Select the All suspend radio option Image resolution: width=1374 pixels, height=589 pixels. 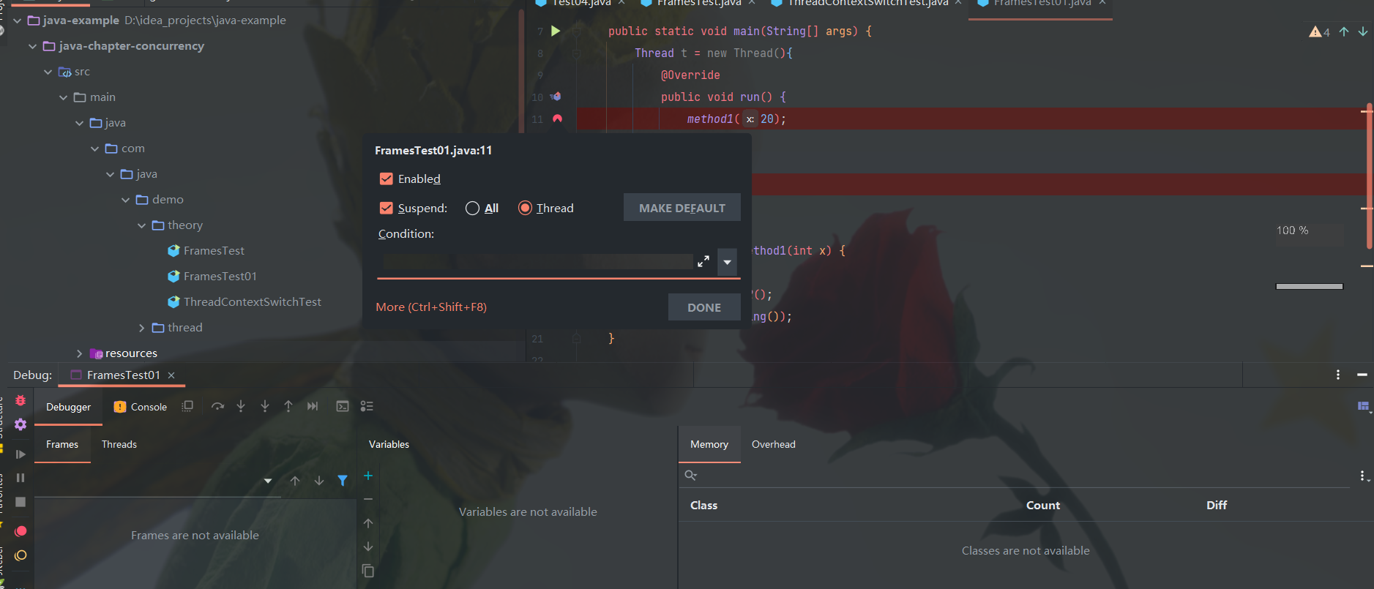point(472,209)
